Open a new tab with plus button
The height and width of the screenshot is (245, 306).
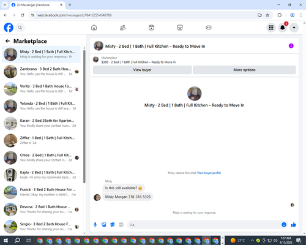pyautogui.click(x=70, y=5)
